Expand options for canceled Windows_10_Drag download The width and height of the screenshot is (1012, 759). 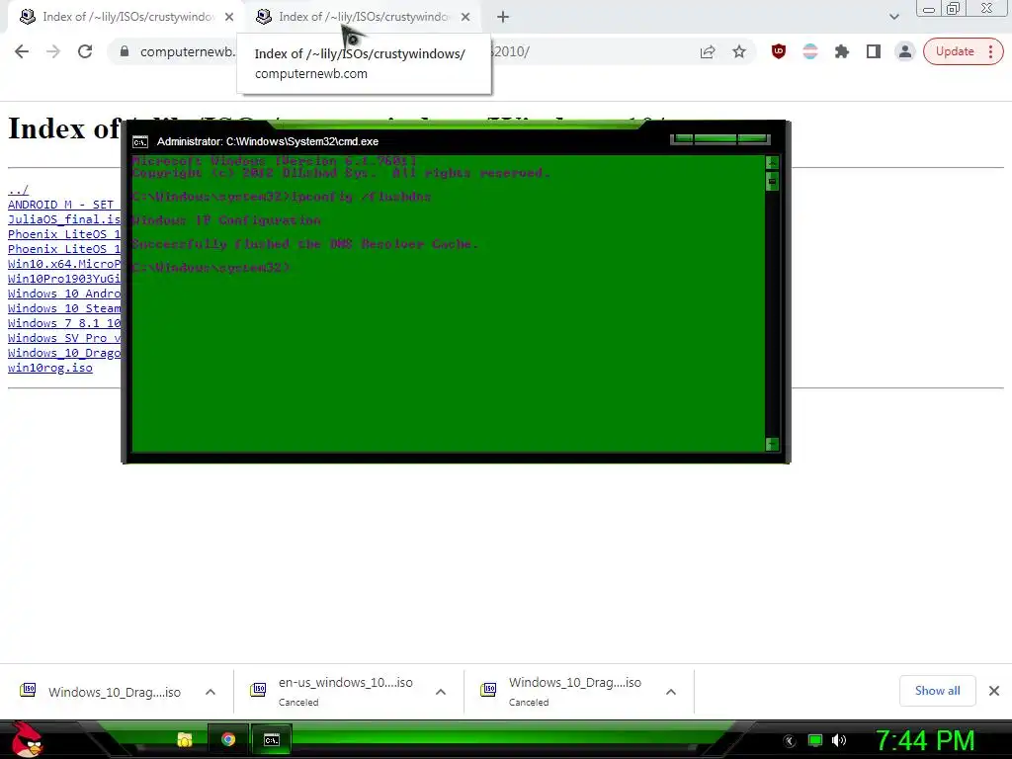(671, 692)
